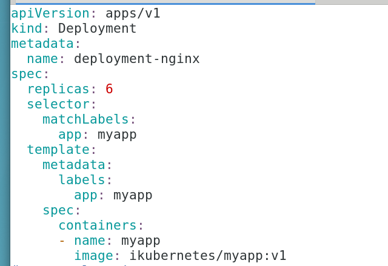388x266 pixels.
Task: Click the replicas key
Action: click(x=58, y=89)
